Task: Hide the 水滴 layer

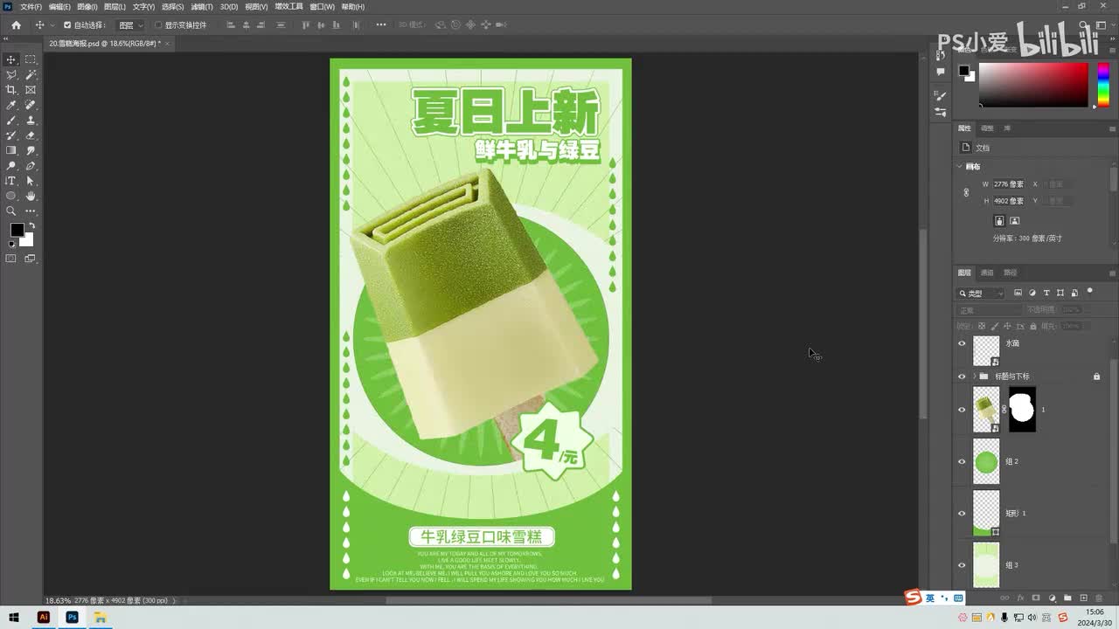Action: 963,343
